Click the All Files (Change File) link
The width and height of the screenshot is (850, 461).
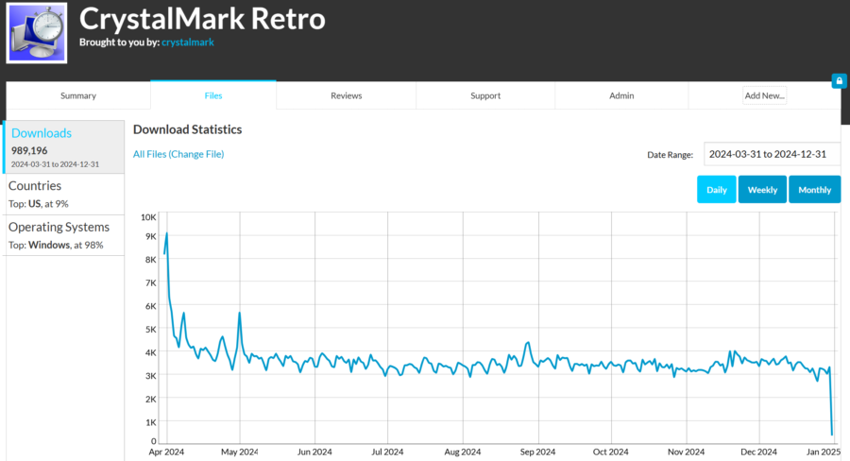178,154
